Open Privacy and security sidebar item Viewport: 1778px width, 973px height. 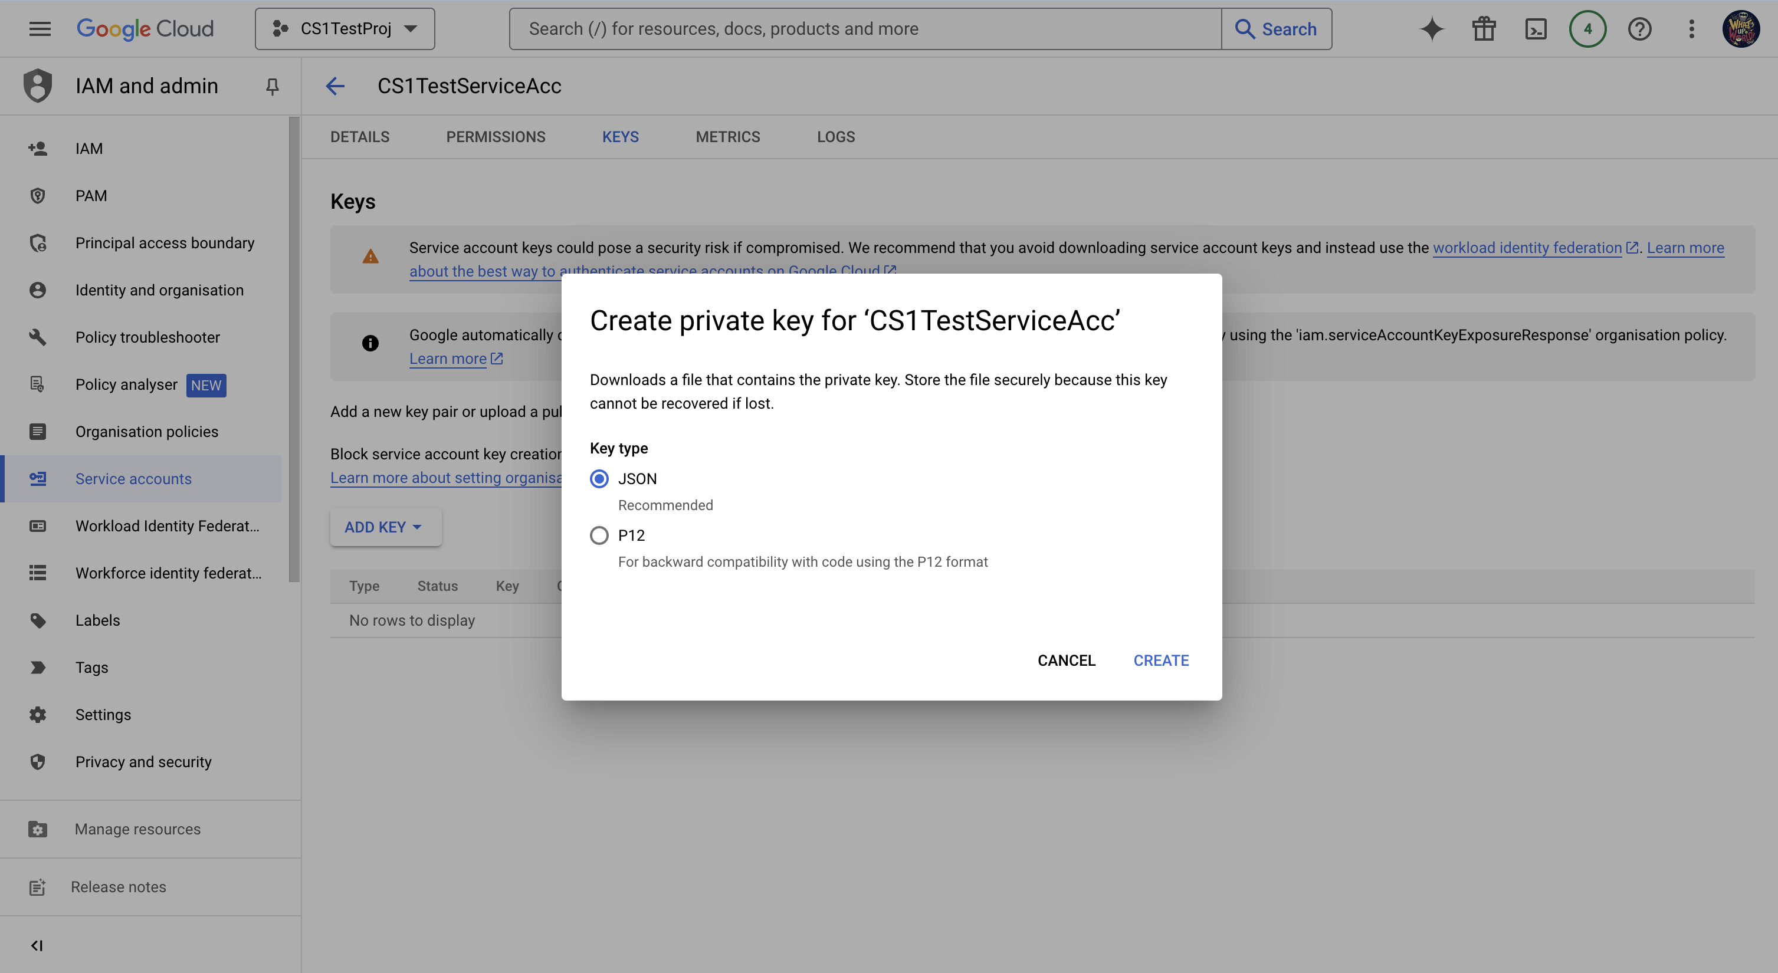click(141, 762)
